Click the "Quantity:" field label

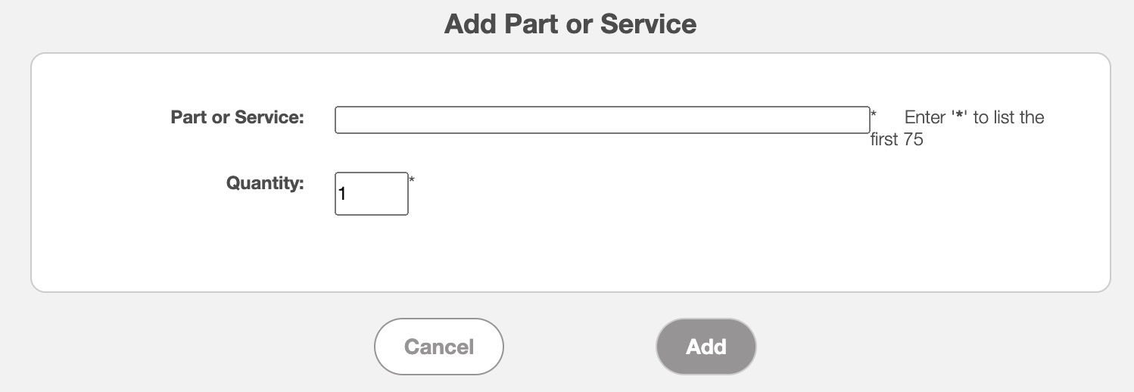pyautogui.click(x=265, y=183)
